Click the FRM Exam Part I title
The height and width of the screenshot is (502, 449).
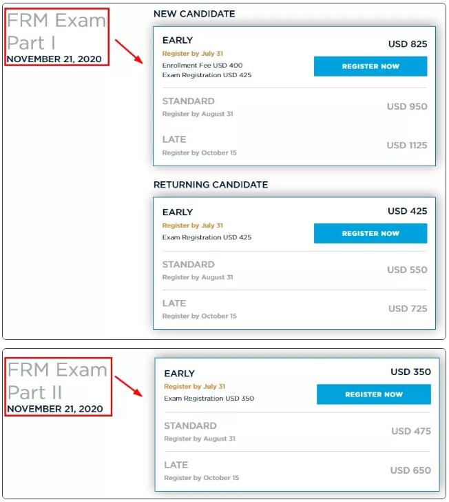56,31
